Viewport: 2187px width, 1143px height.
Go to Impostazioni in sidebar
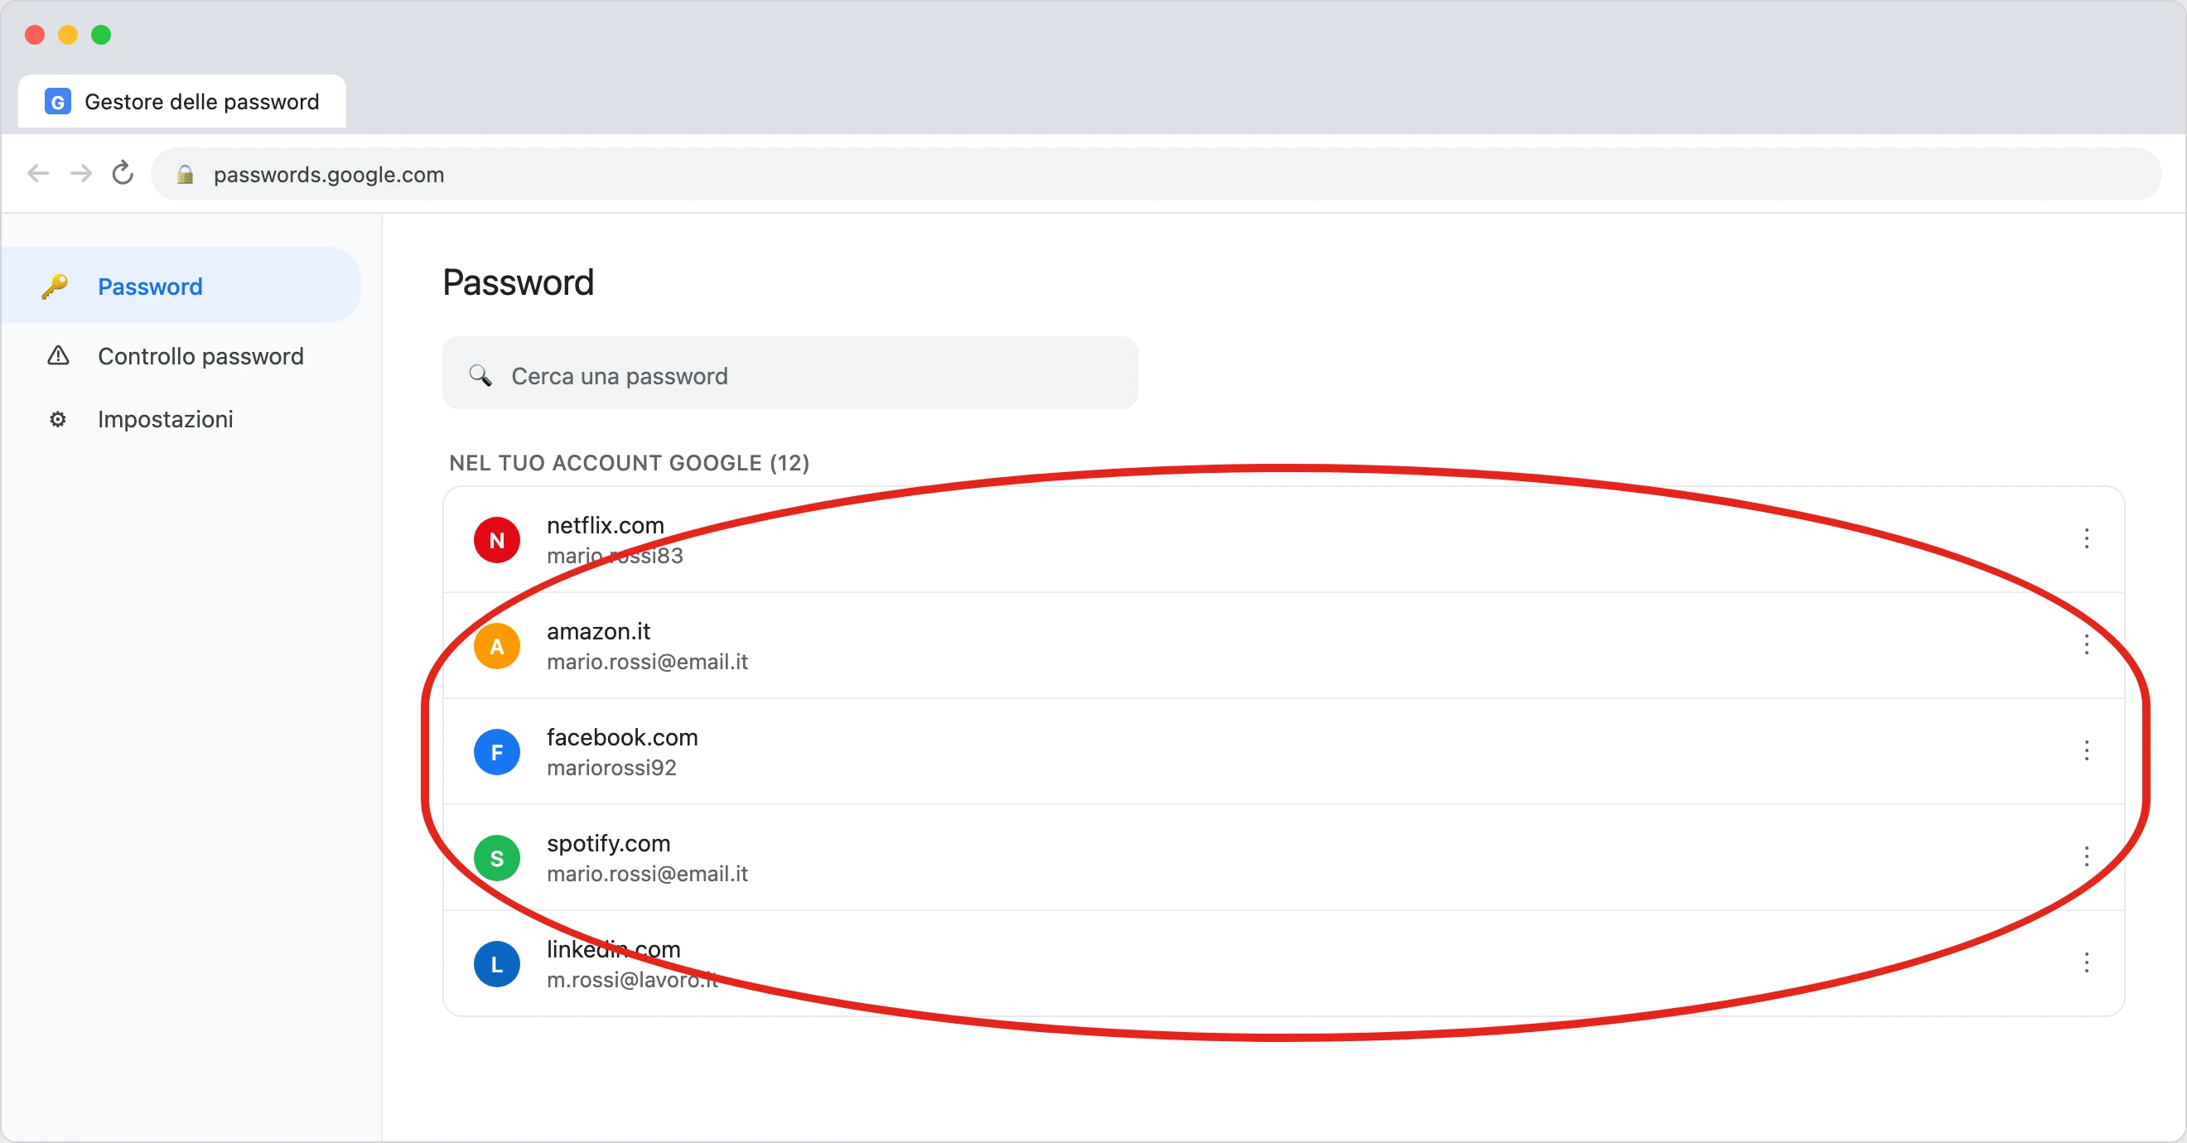[181, 419]
